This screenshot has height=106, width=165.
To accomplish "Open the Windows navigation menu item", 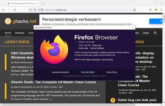I will pyautogui.click(x=20, y=33).
